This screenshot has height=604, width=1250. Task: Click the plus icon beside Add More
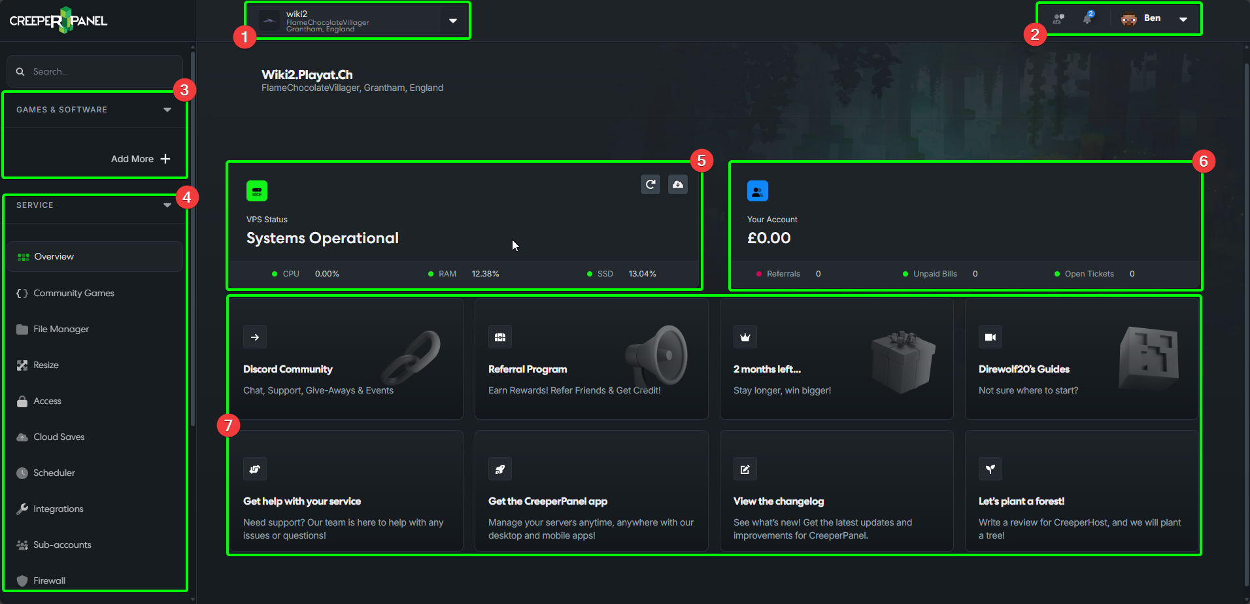165,159
